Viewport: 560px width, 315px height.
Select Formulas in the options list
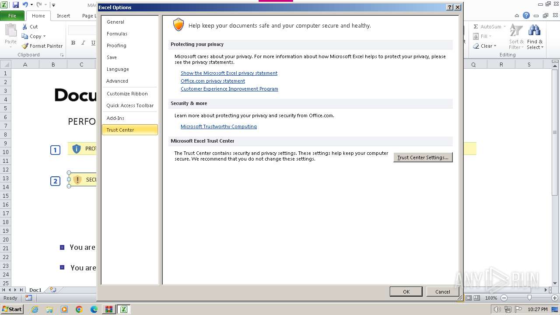(130, 34)
